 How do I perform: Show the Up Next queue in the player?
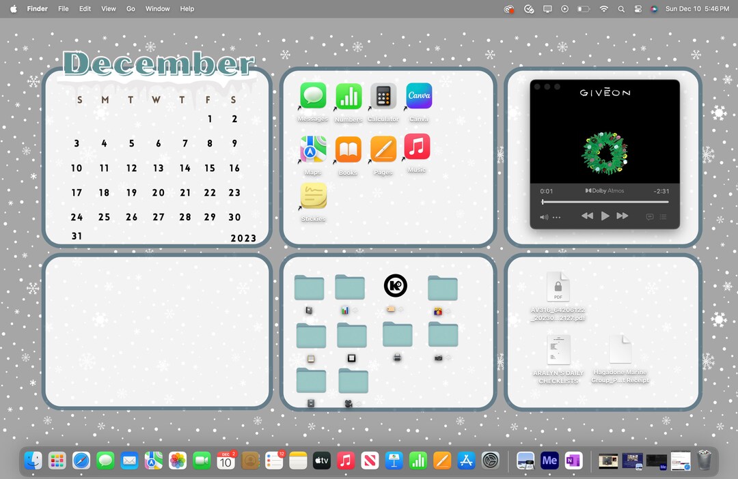[x=663, y=216]
